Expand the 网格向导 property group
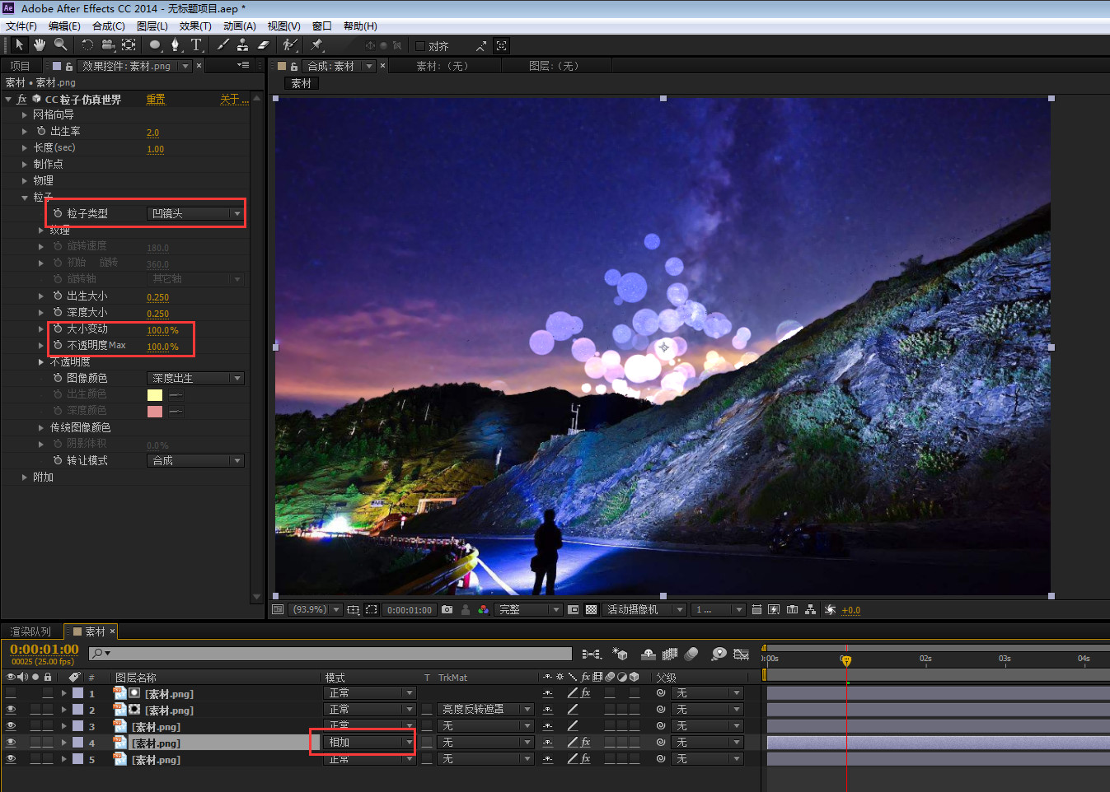The width and height of the screenshot is (1110, 792). [x=25, y=114]
